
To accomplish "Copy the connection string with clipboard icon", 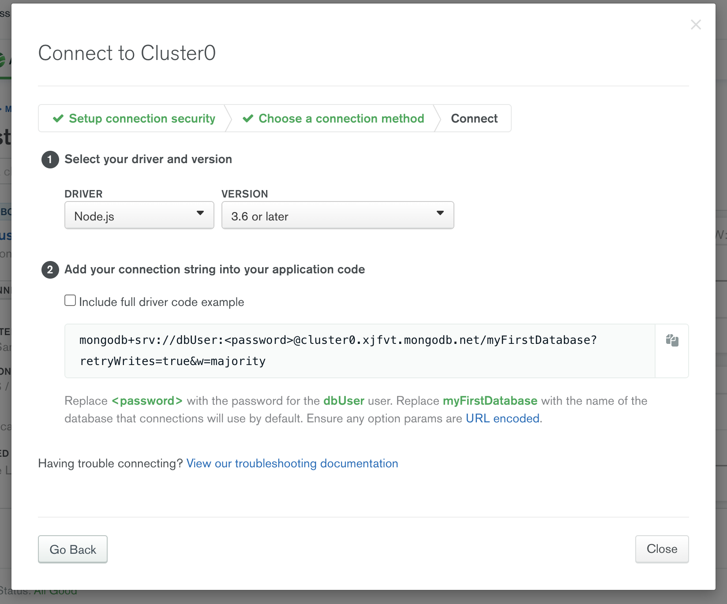I will pos(672,340).
